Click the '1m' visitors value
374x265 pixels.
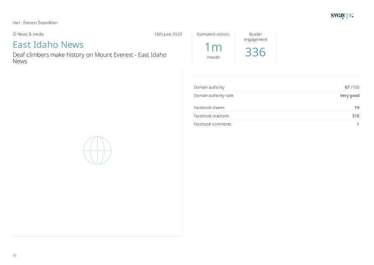[213, 47]
